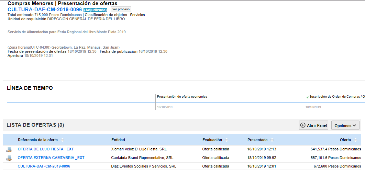
Task: Click the external offer icon beside OFERTA EXTERNA CAMTABRIA
Action: click(x=9, y=158)
